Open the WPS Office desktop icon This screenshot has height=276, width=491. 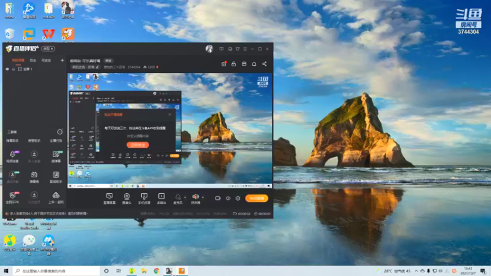48,35
